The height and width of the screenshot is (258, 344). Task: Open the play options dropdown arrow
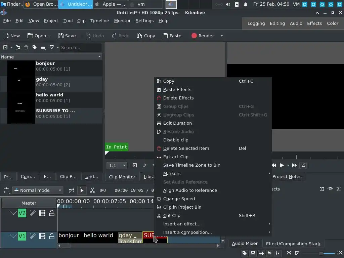pyautogui.click(x=288, y=165)
